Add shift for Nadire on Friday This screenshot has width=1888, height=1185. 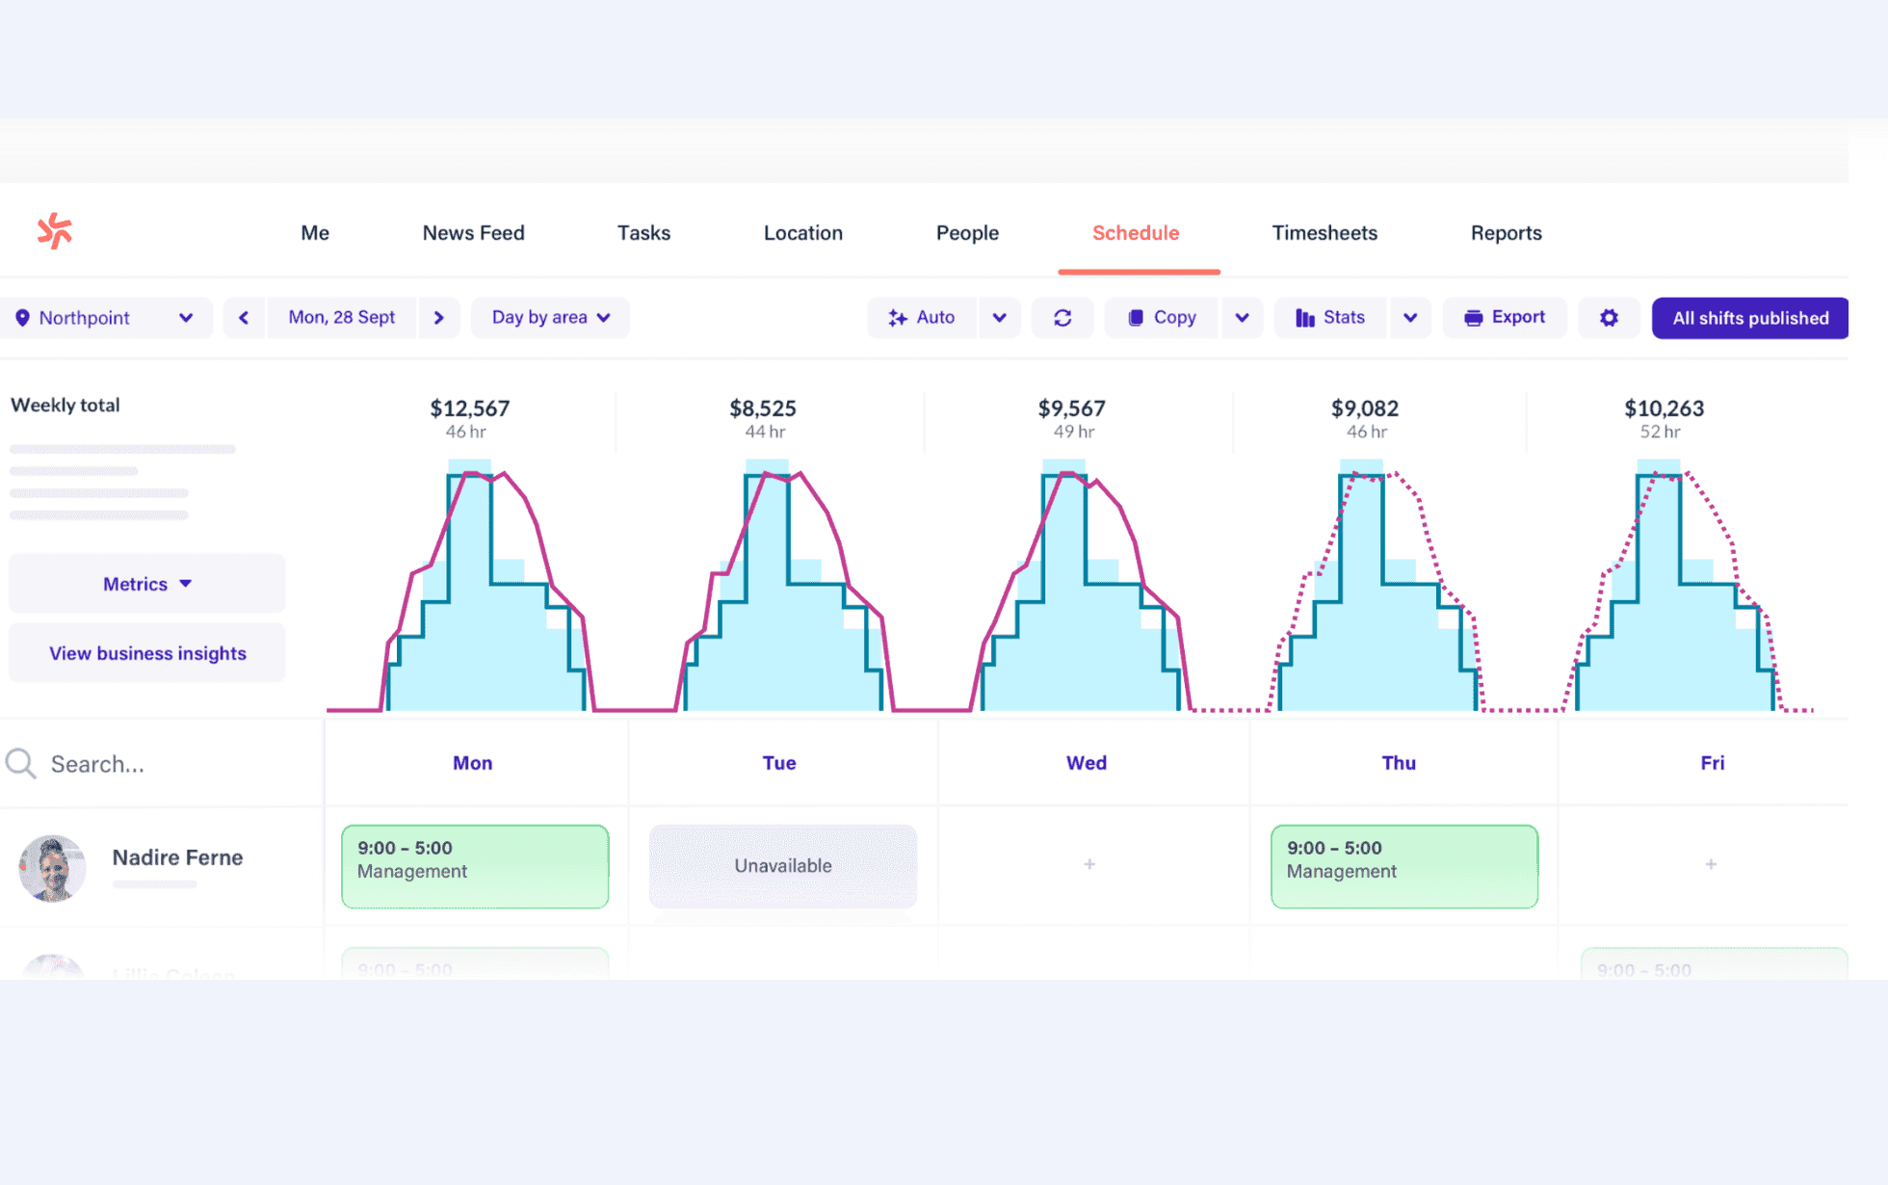[1711, 864]
